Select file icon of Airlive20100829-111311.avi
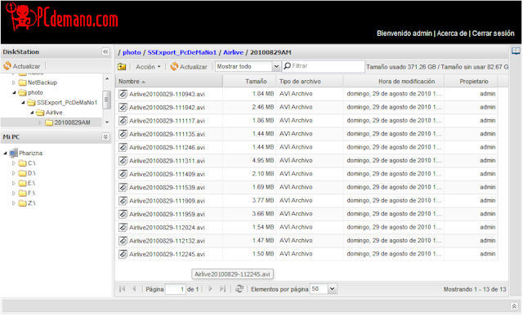523x316 pixels. click(x=123, y=161)
